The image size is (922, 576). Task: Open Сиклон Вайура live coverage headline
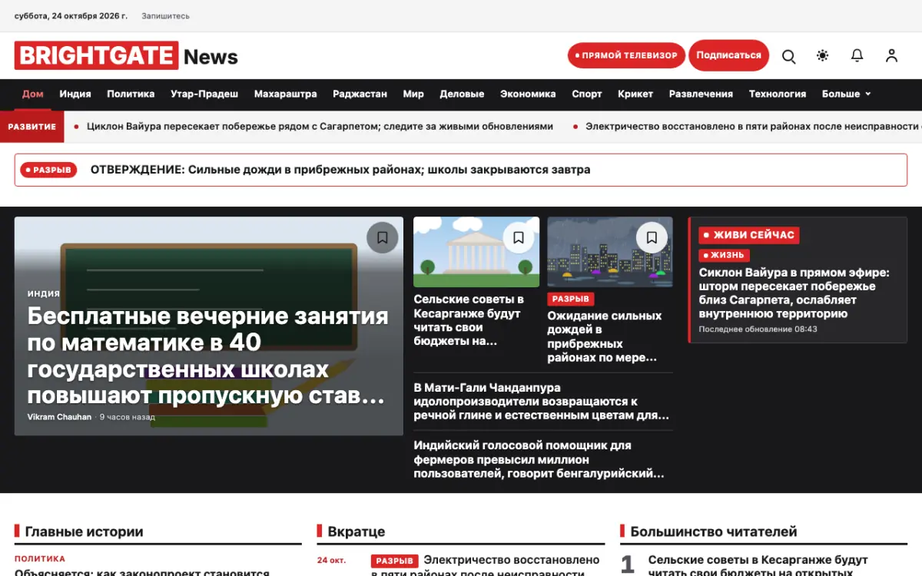tap(794, 293)
